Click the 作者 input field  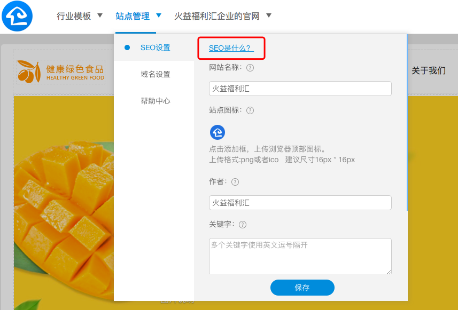300,203
